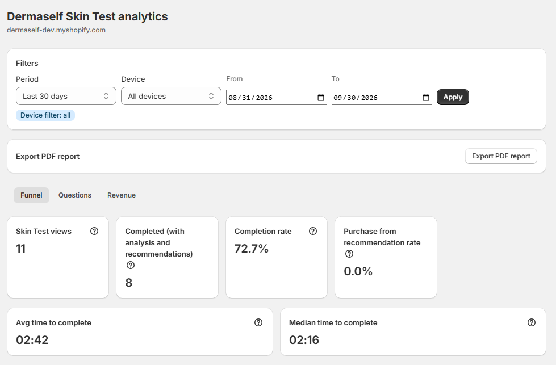Click the dermaself-dev.myshopify.com store text
The width and height of the screenshot is (556, 365).
[56, 30]
